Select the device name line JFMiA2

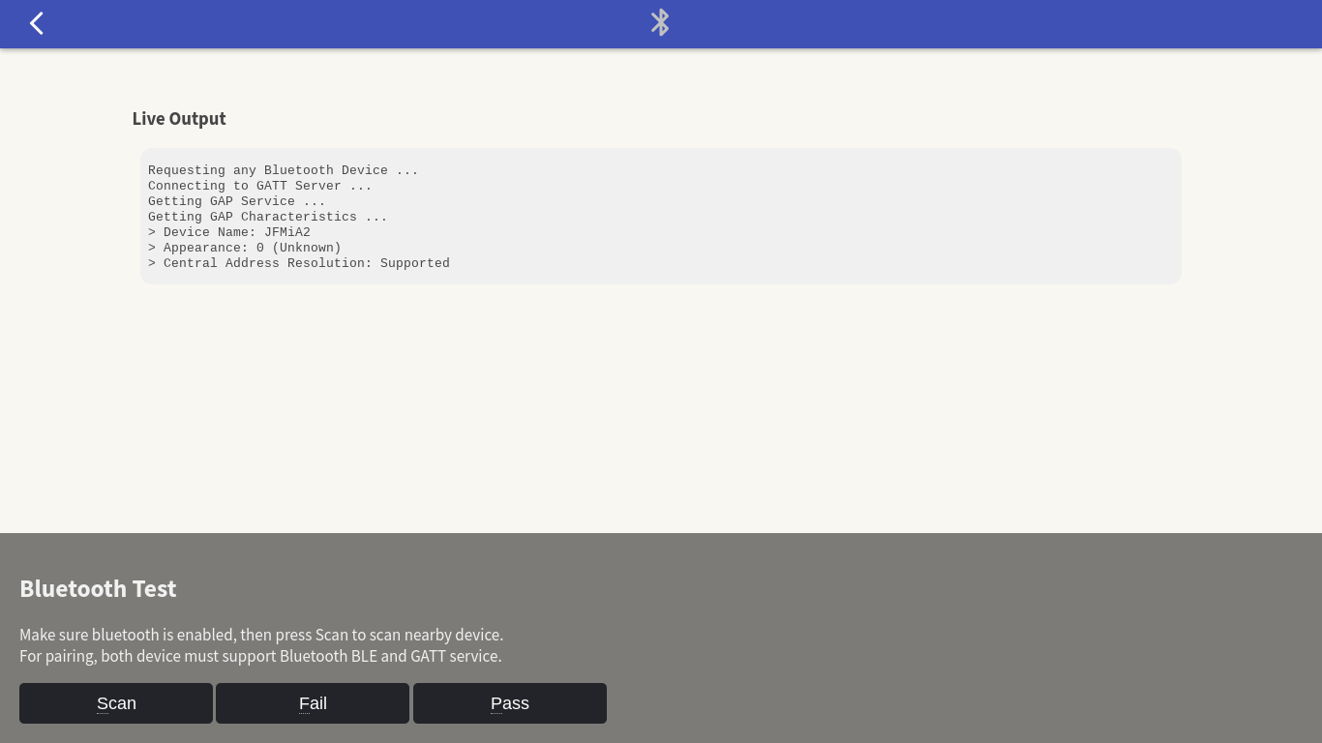pos(228,232)
